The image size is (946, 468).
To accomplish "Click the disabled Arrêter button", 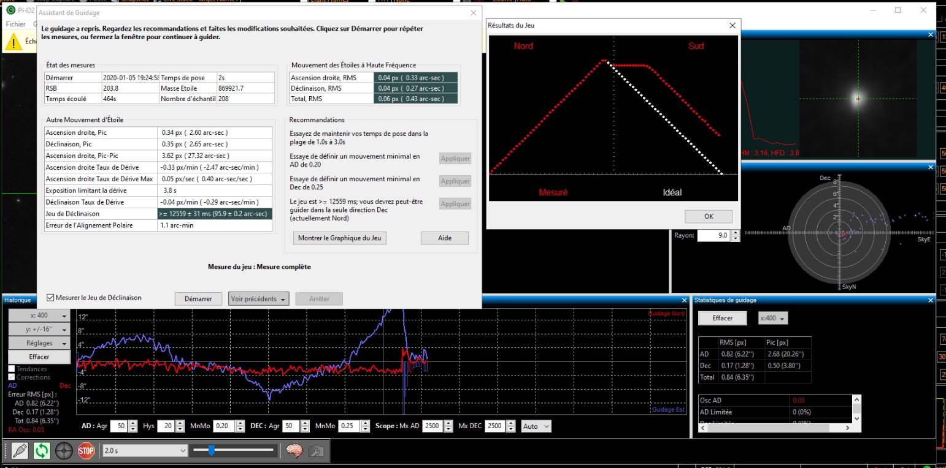I will tap(319, 299).
